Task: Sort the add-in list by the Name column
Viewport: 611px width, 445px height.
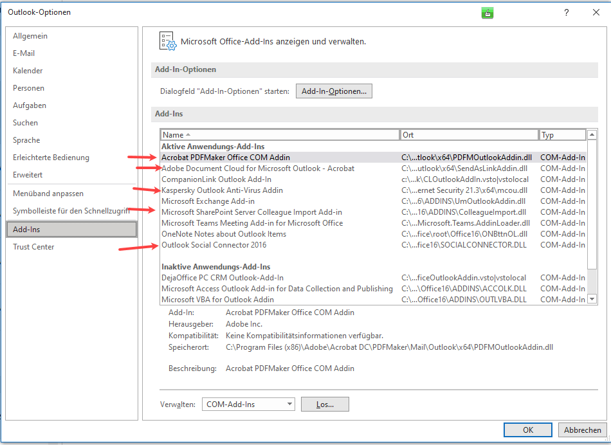Action: click(280, 135)
